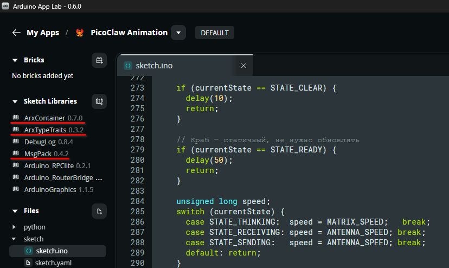
Task: Collapse the sketch folder
Action: pos(14,239)
